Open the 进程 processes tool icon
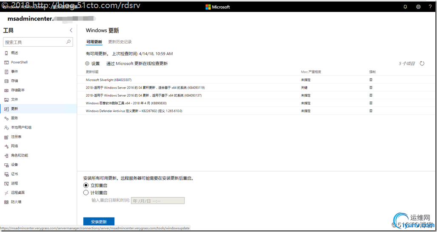 [6, 183]
